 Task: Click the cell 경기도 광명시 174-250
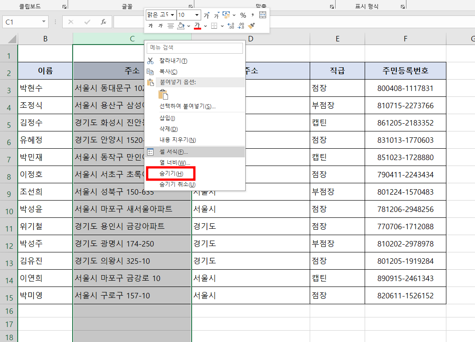[x=132, y=244]
